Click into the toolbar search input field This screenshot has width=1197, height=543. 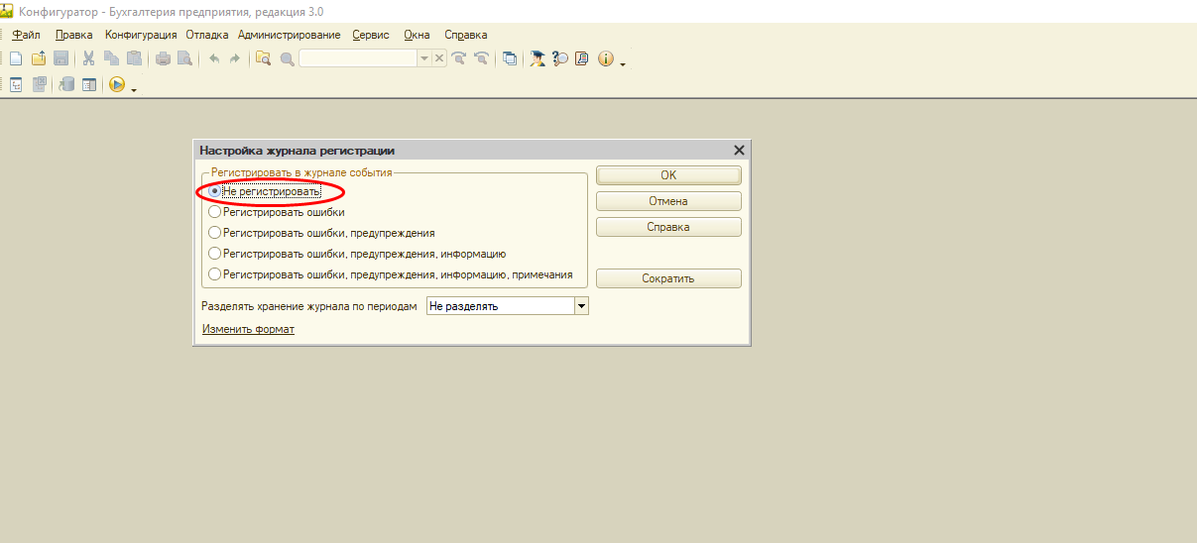tap(358, 59)
